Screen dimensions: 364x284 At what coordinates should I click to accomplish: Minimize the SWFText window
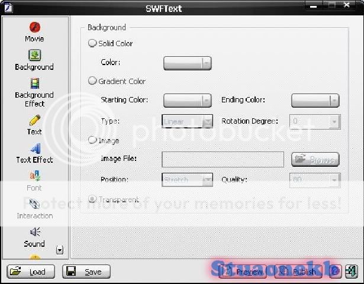tap(313, 7)
